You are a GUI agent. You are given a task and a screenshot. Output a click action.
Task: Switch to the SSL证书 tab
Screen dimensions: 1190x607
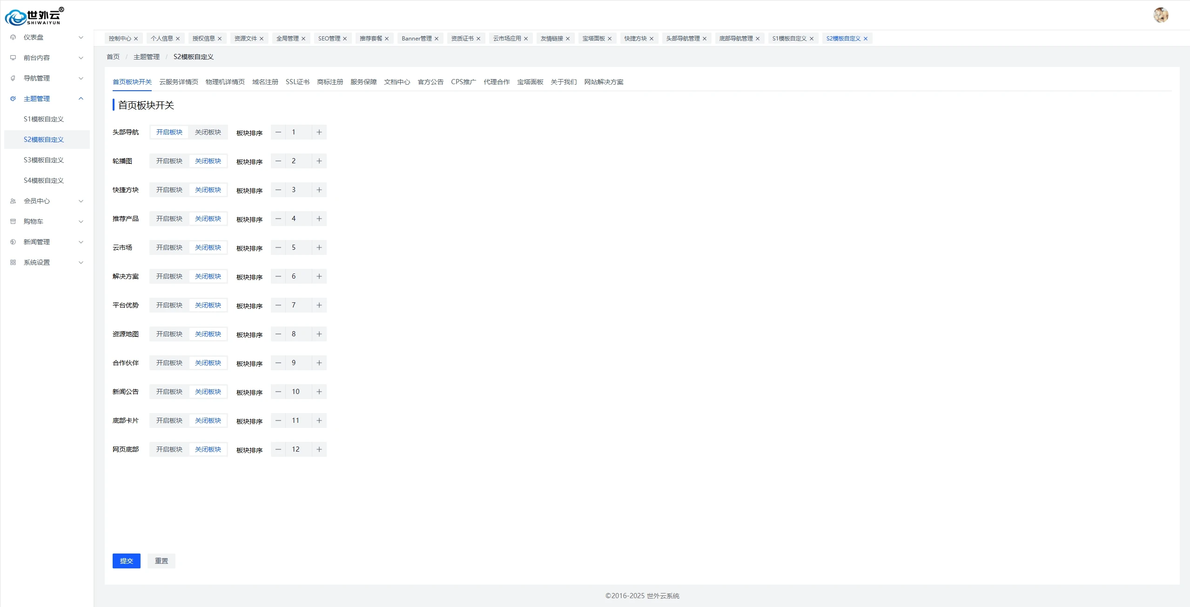pyautogui.click(x=297, y=82)
